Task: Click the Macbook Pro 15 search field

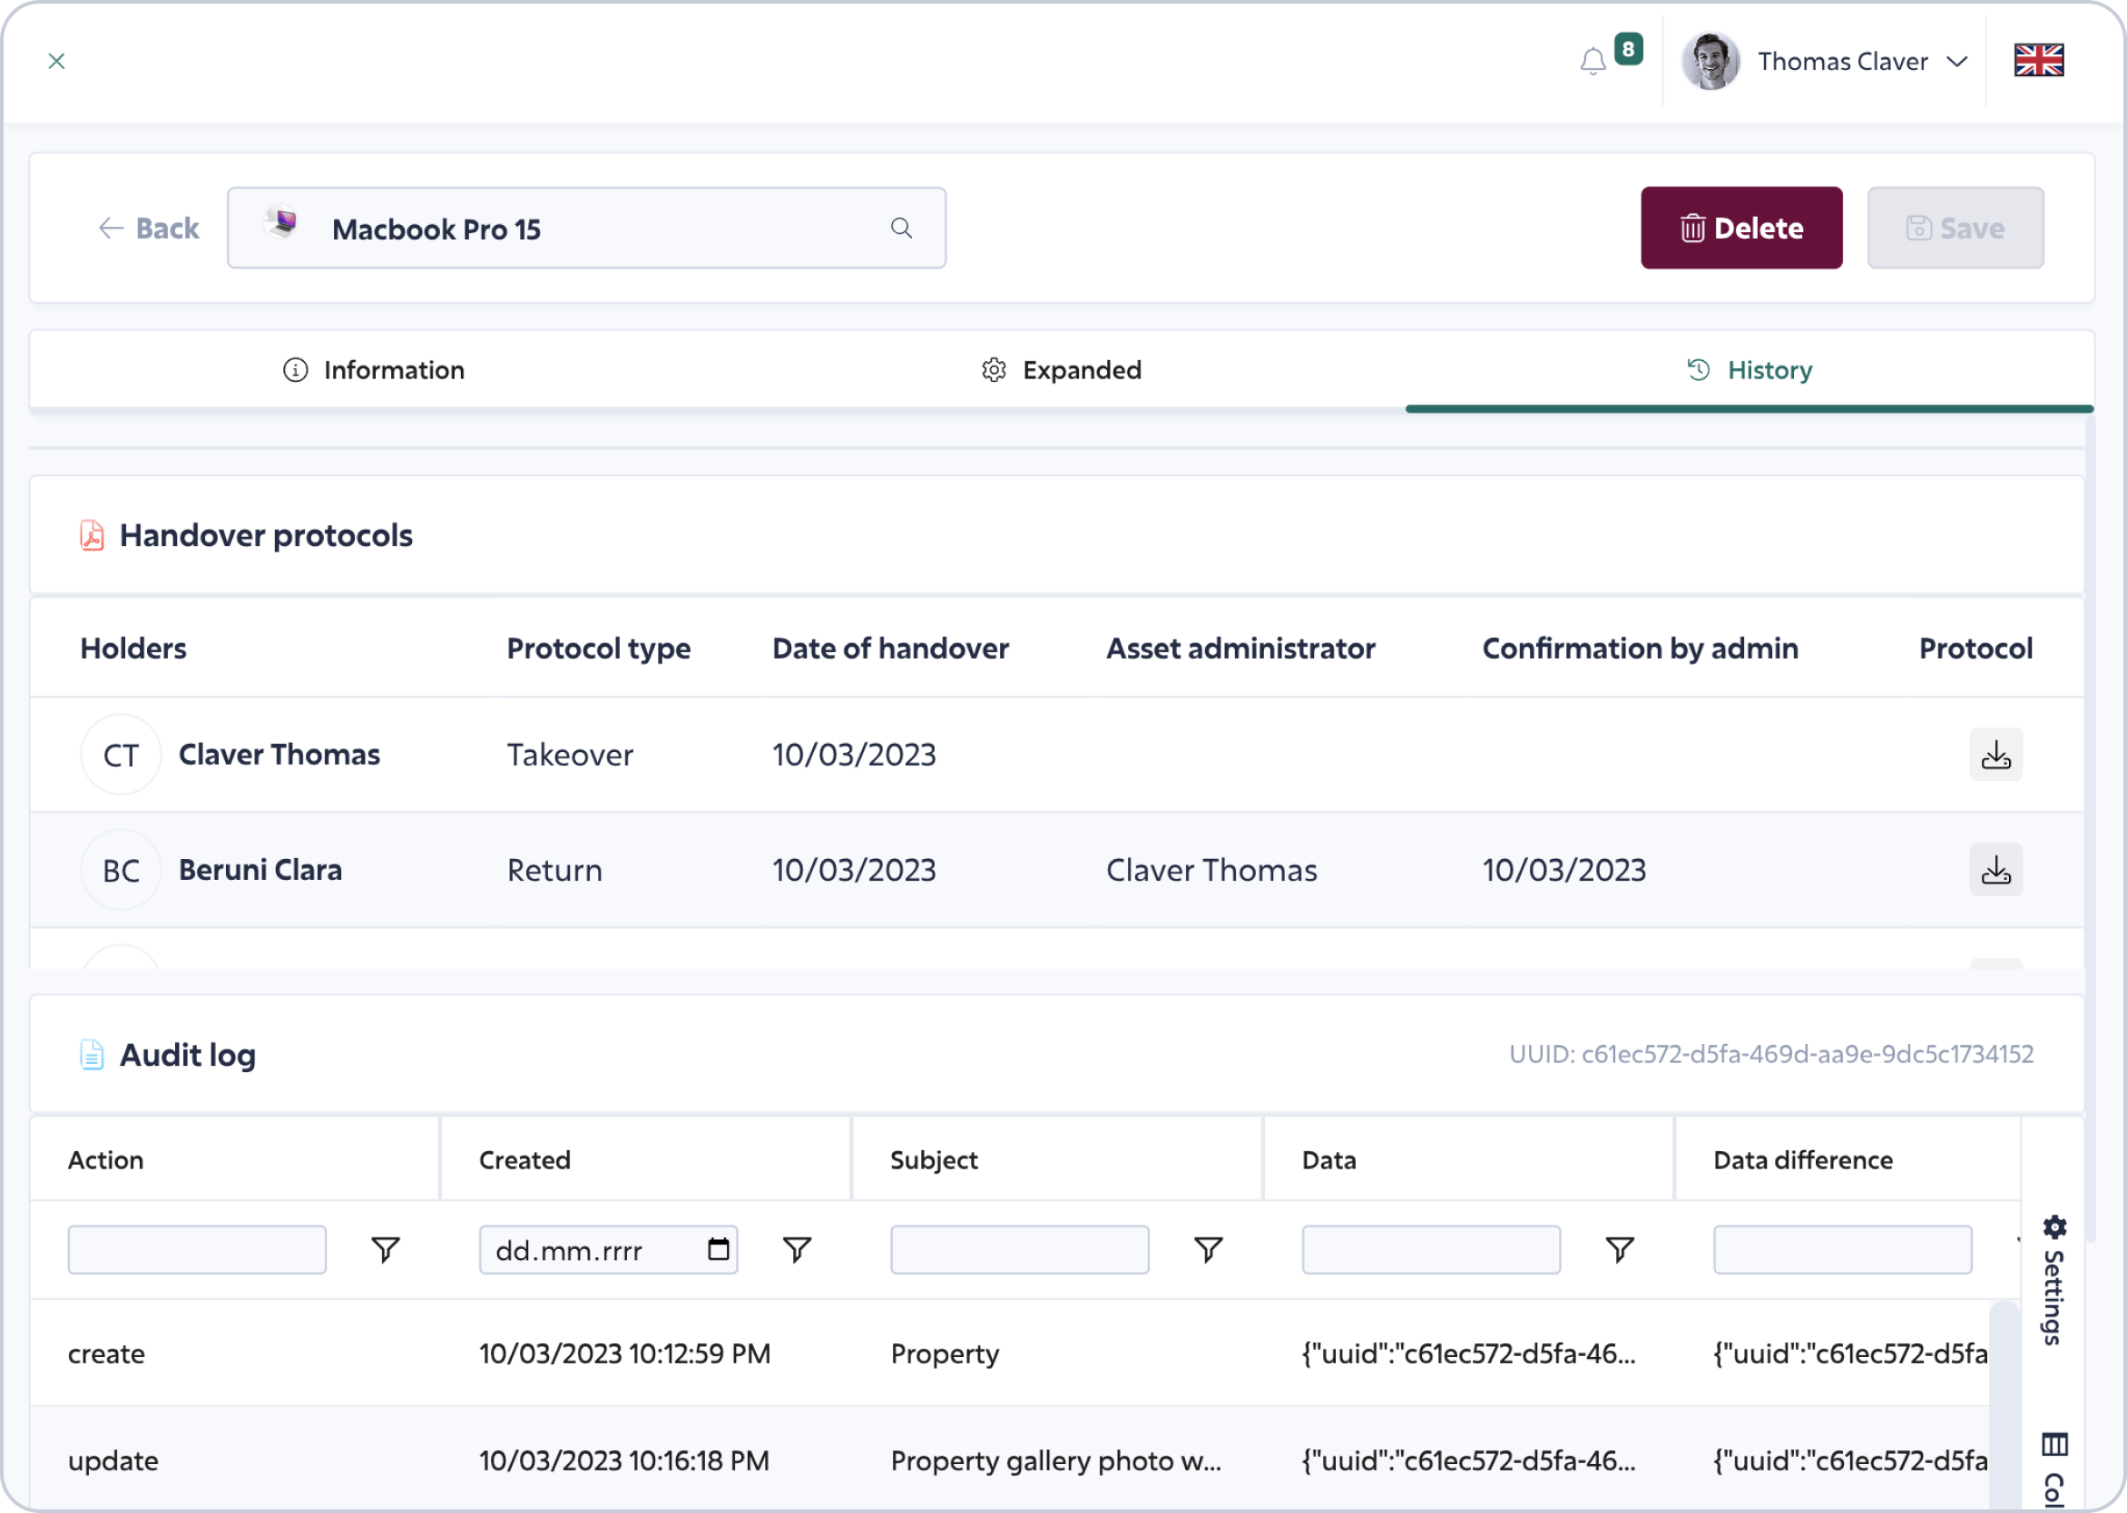Action: click(586, 229)
